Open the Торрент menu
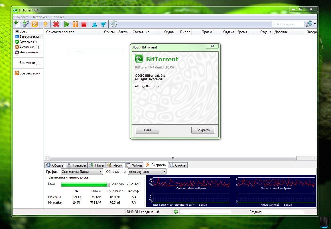The height and width of the screenshot is (229, 331). pos(21,17)
